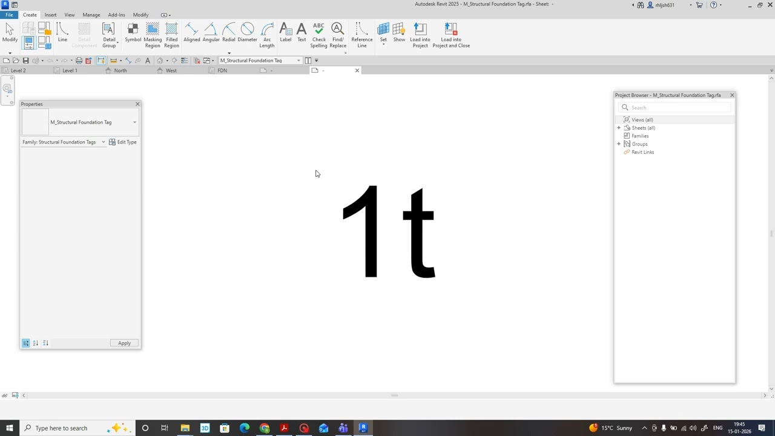Open the Customize Quick Access Toolbar arrow
Viewport: 775px width, 436px height.
[316, 61]
